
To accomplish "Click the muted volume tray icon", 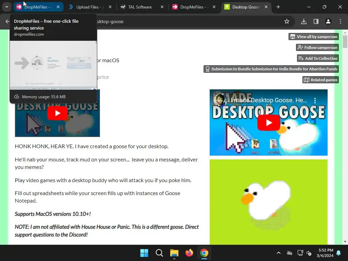I will point(309,253).
